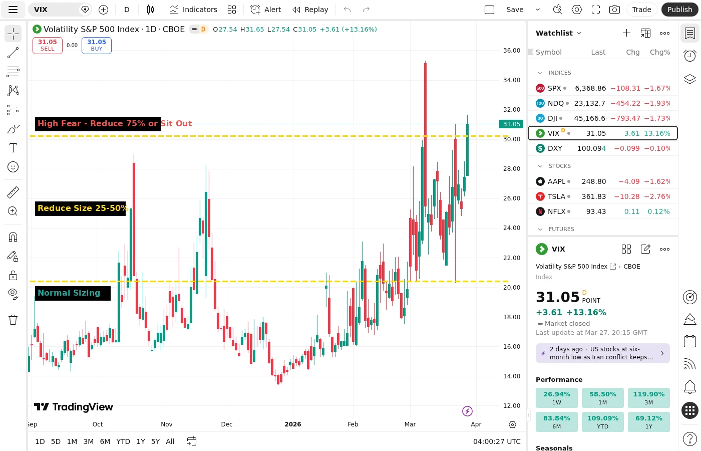Open the news headline about Iran conflict

tap(603, 353)
